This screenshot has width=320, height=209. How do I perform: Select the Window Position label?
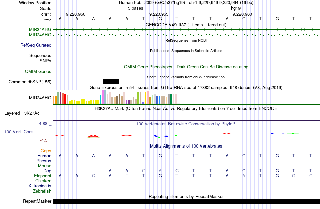pos(35,3)
